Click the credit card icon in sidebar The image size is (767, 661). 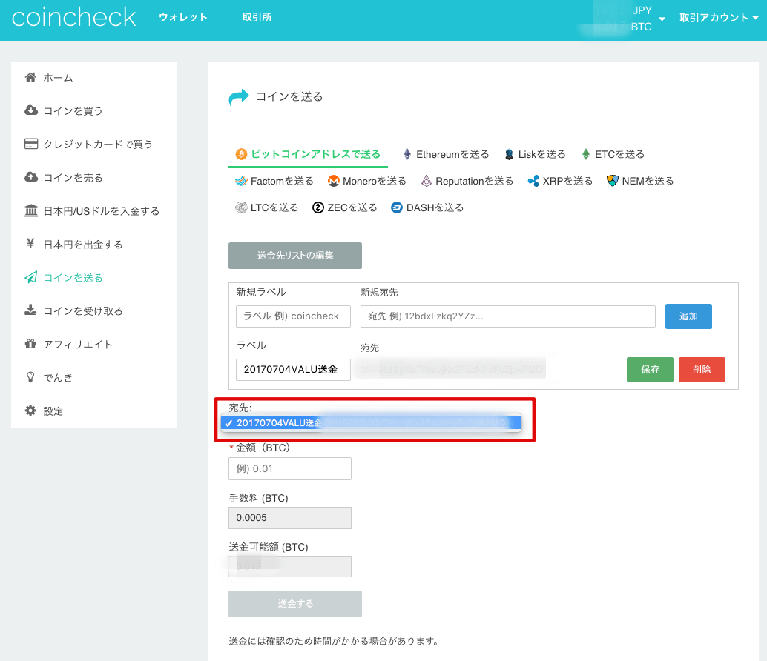click(x=31, y=144)
